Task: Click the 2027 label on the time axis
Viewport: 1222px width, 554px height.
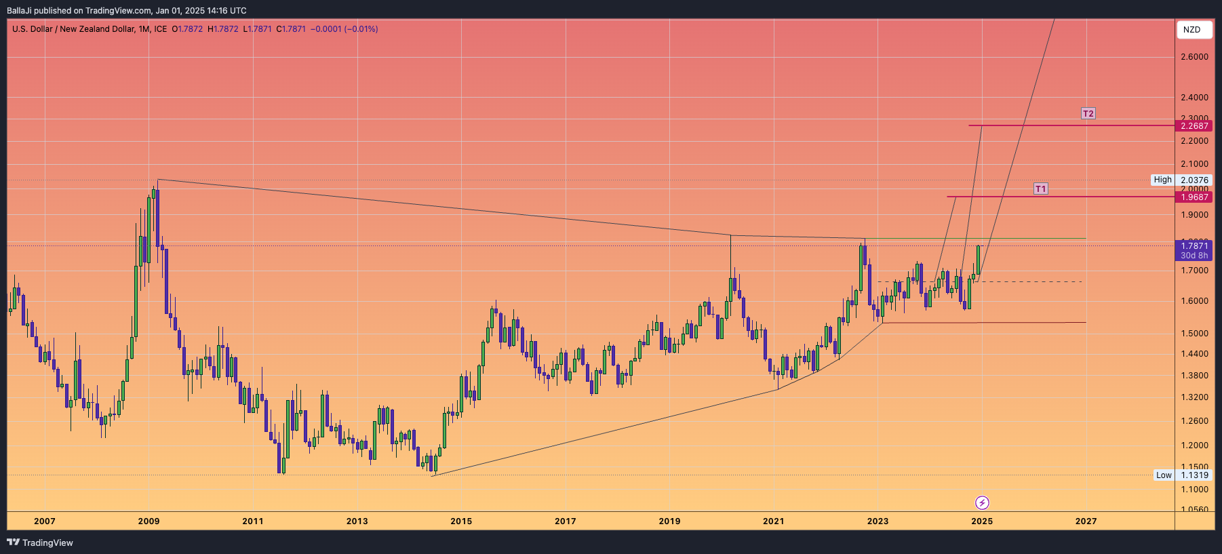Action: [1086, 521]
